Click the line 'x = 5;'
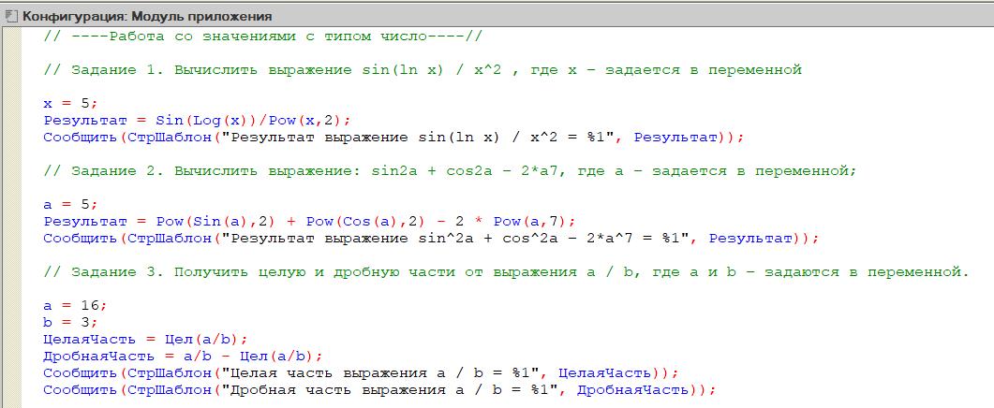994x408 pixels. pos(69,103)
